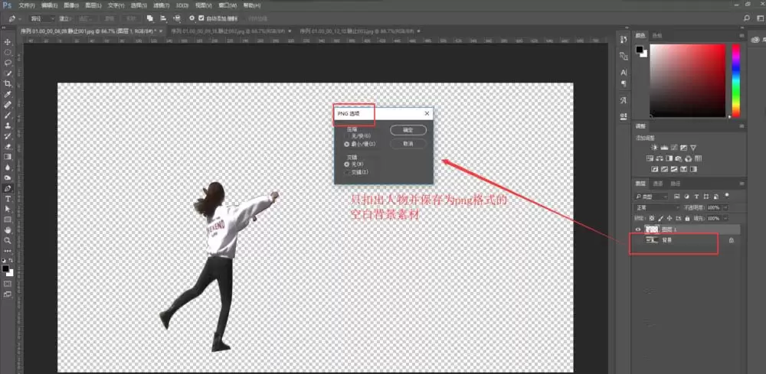Screen dimensions: 766x374
Task: Select the Zoom magnifier tool
Action: point(8,240)
